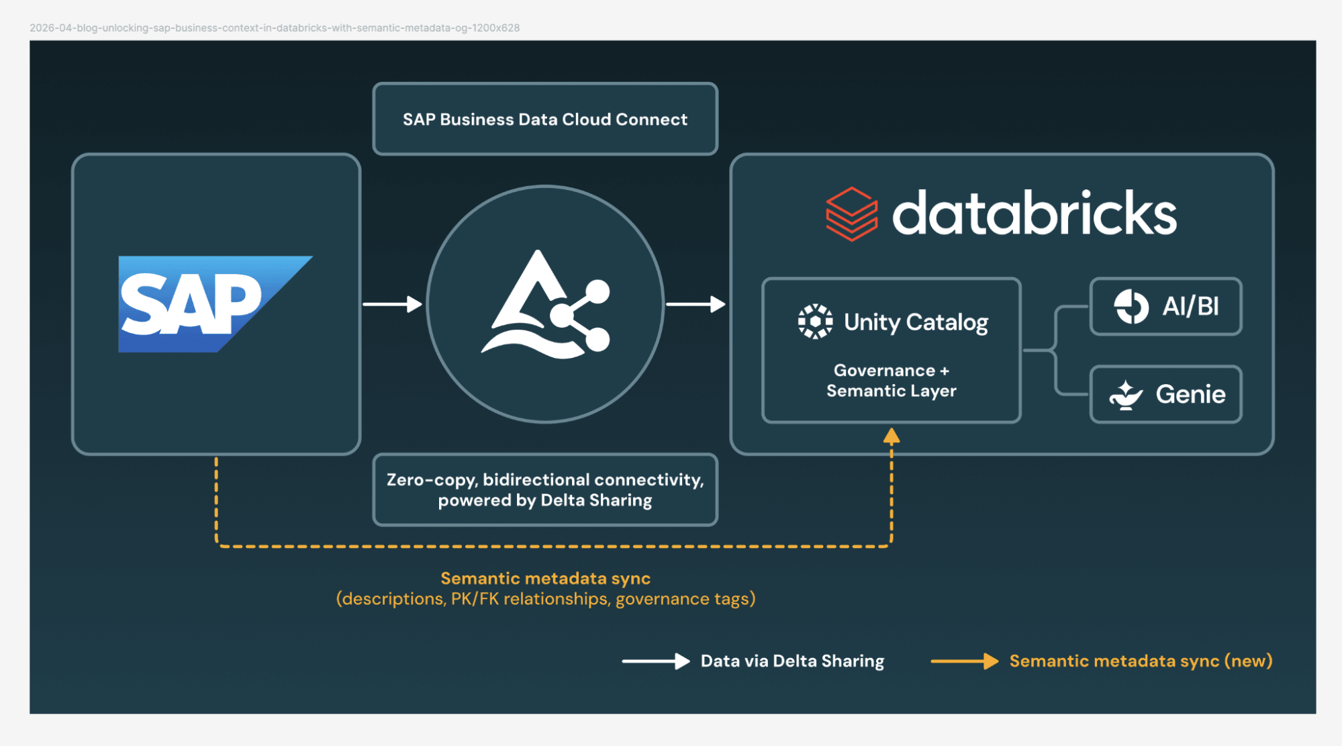The width and height of the screenshot is (1342, 746).
Task: Select the SAP Business Data Cloud Connect box
Action: (545, 120)
